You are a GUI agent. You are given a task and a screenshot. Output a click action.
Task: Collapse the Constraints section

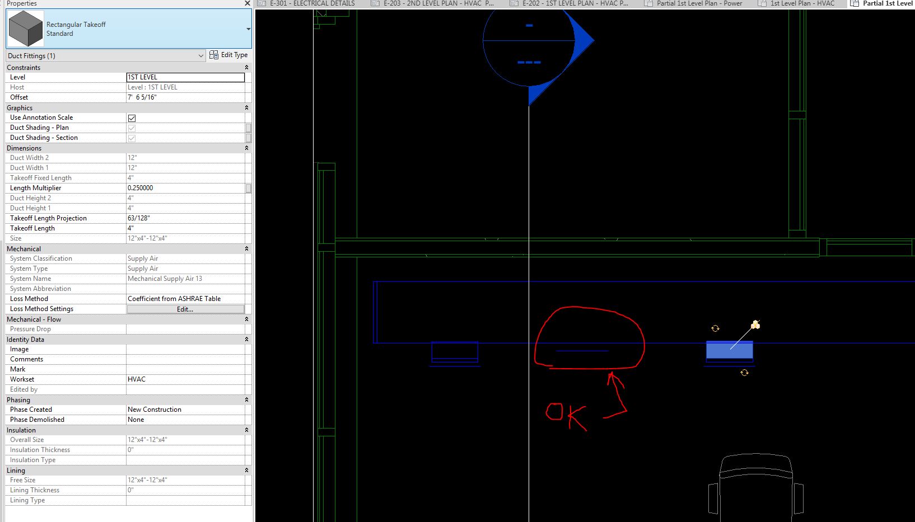pos(246,67)
